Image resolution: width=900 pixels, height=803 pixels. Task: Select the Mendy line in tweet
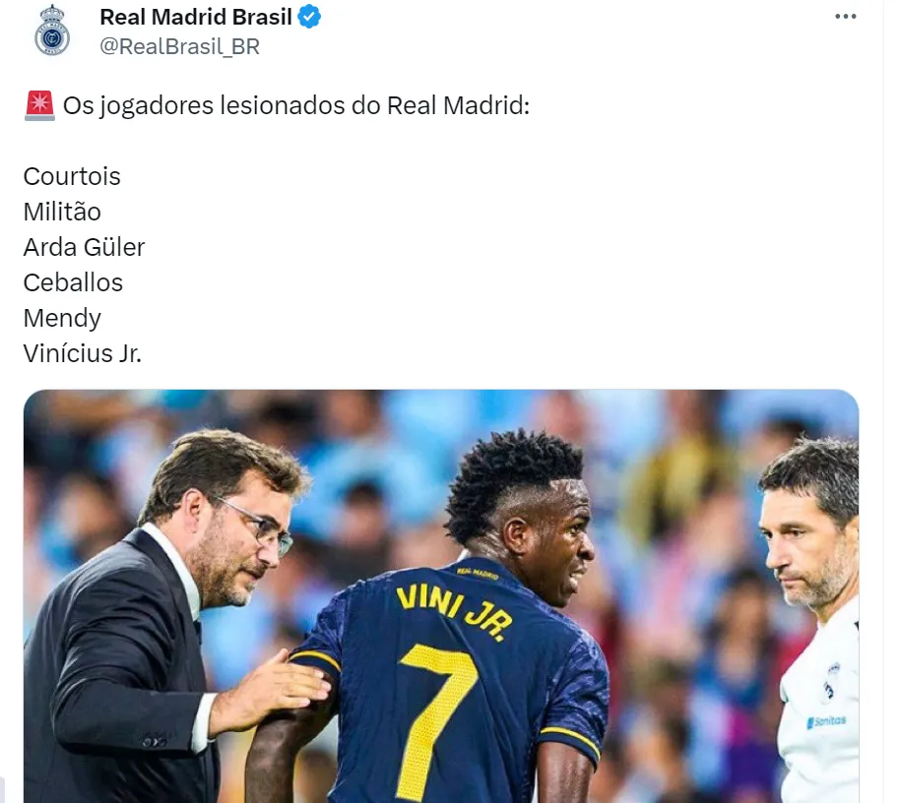[x=62, y=318]
